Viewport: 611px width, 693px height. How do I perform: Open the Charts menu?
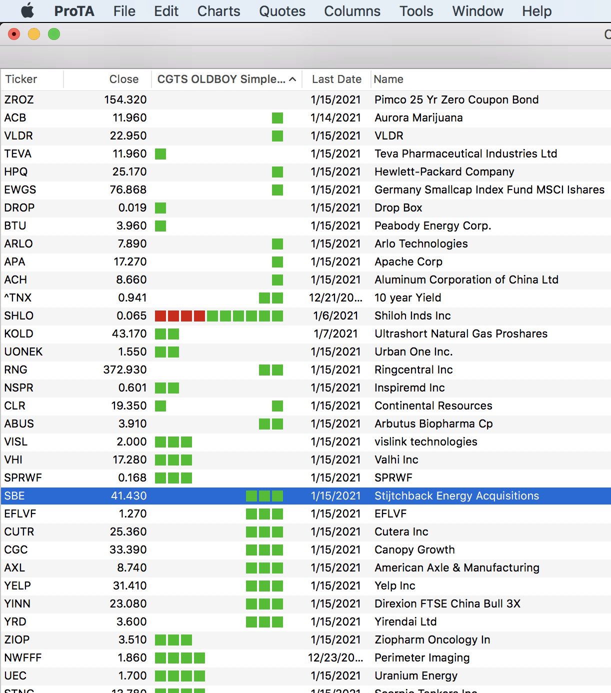(218, 11)
